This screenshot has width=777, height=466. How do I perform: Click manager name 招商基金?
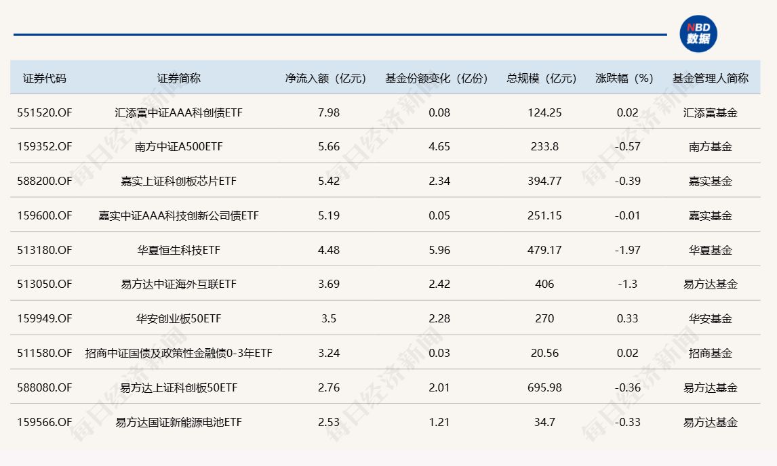point(710,353)
